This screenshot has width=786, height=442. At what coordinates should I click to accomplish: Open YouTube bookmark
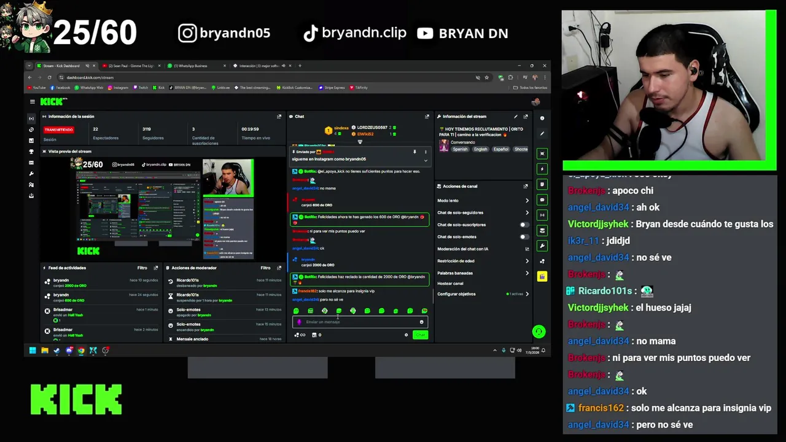37,88
